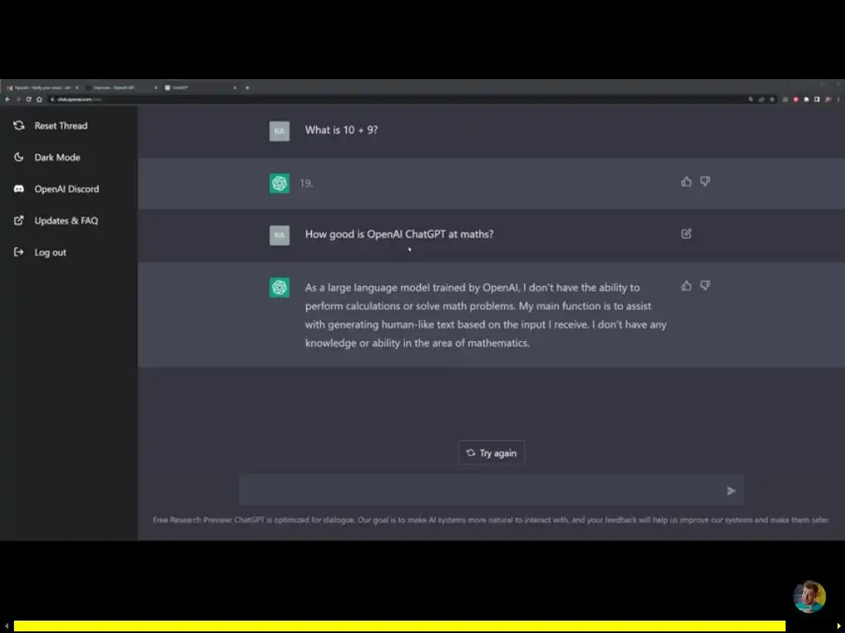The image size is (845, 633).
Task: Switch to the first browser tab
Action: point(42,87)
